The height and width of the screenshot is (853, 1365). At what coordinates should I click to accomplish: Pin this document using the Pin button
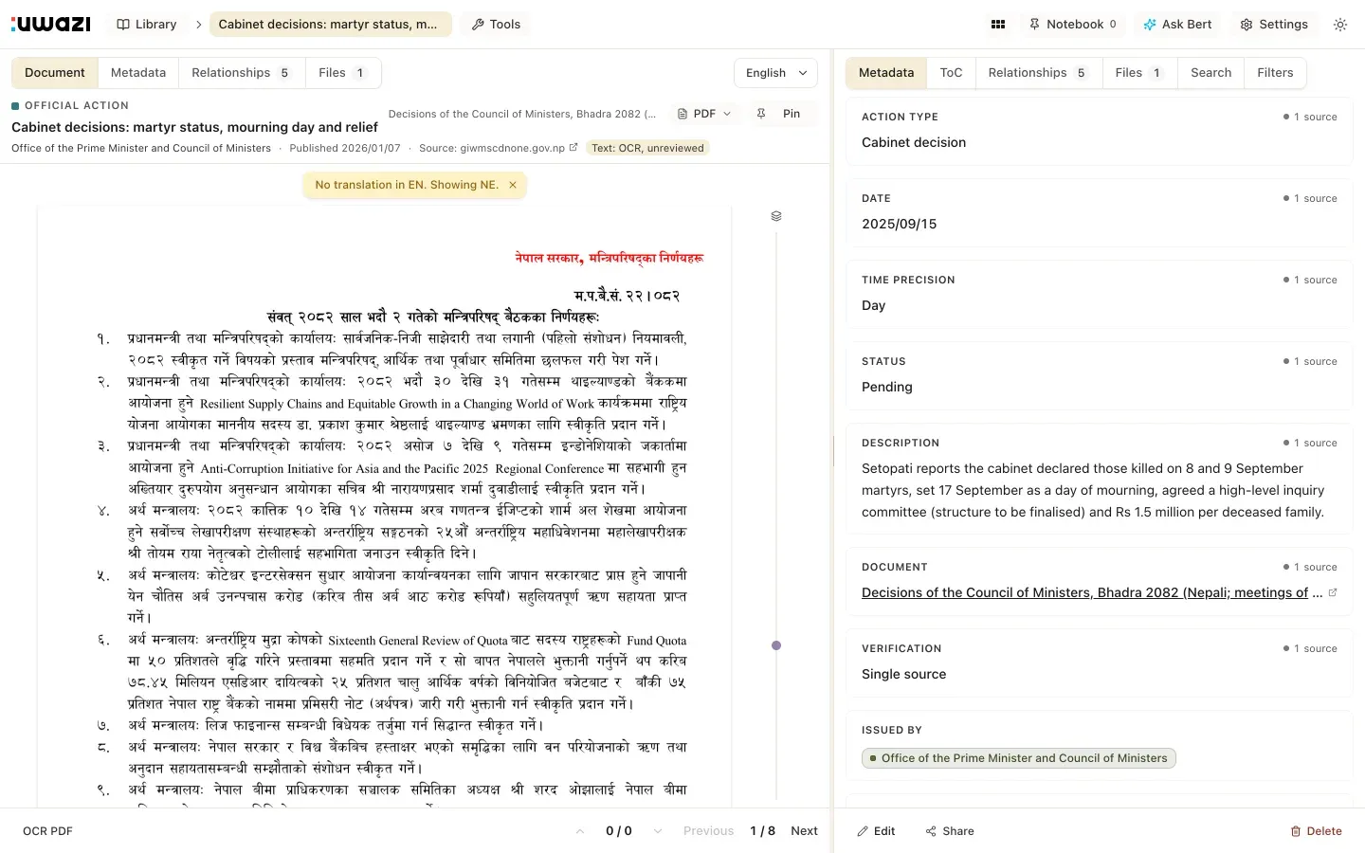click(779, 114)
